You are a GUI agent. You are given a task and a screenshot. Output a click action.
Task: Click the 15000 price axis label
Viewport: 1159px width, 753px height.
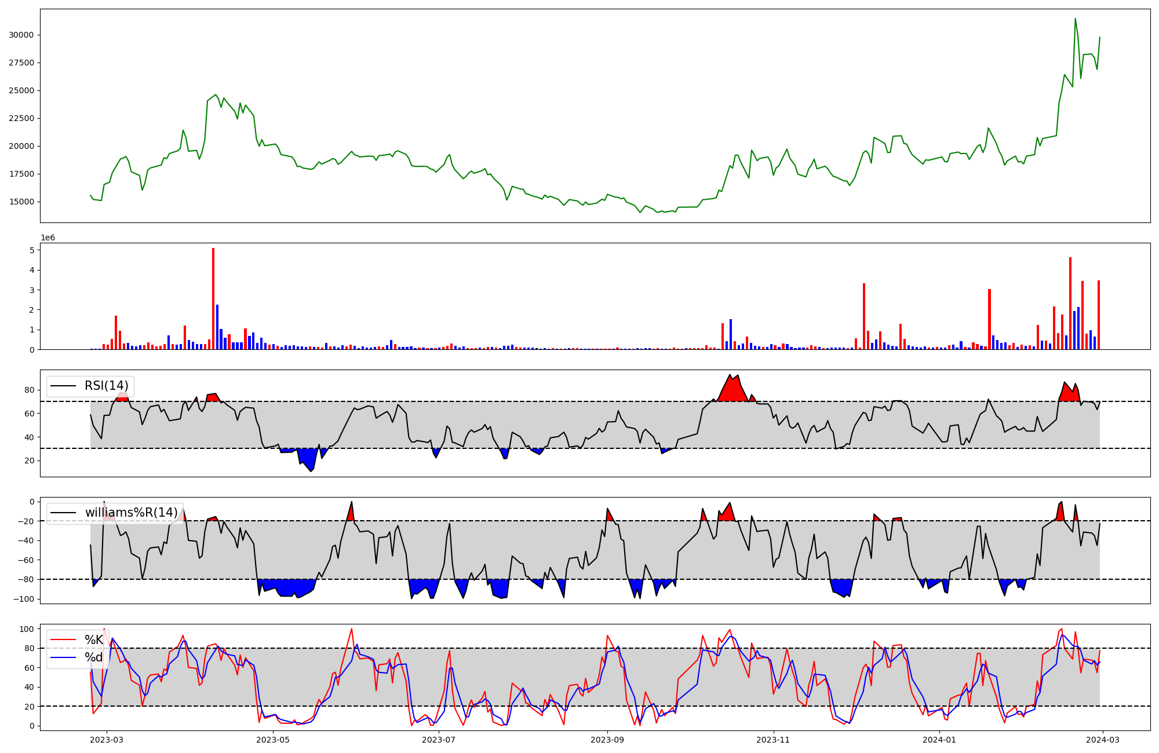point(21,202)
